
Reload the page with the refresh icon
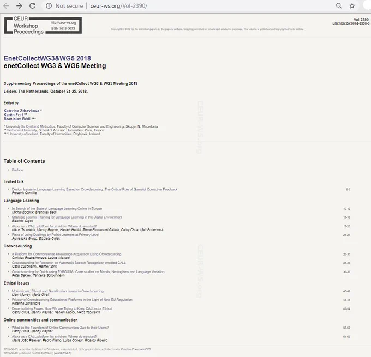coord(32,6)
